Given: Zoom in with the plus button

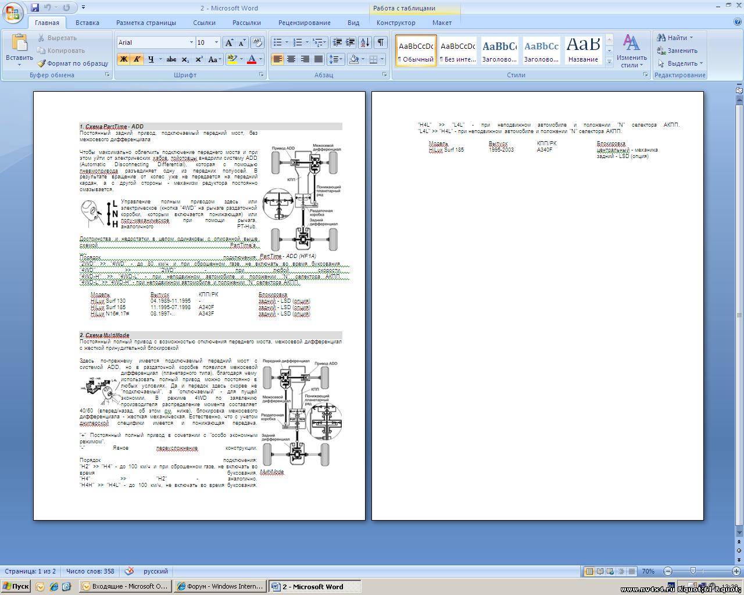Looking at the screenshot, I should coord(736,571).
